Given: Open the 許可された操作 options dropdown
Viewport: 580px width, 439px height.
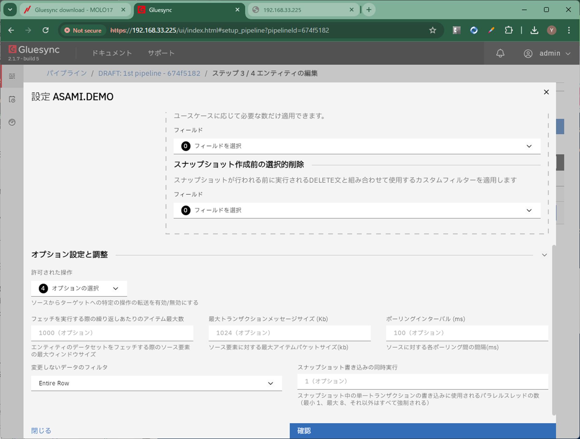Looking at the screenshot, I should point(79,288).
